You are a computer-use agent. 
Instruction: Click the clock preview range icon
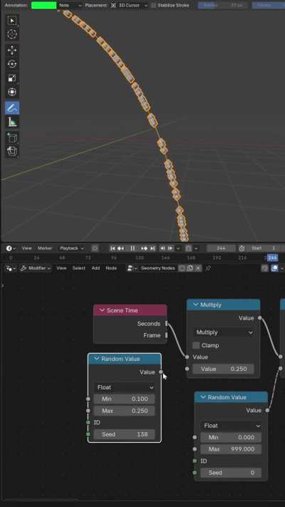242,248
